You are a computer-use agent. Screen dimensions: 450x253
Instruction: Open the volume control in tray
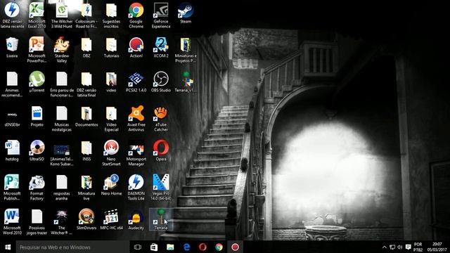tap(400, 247)
